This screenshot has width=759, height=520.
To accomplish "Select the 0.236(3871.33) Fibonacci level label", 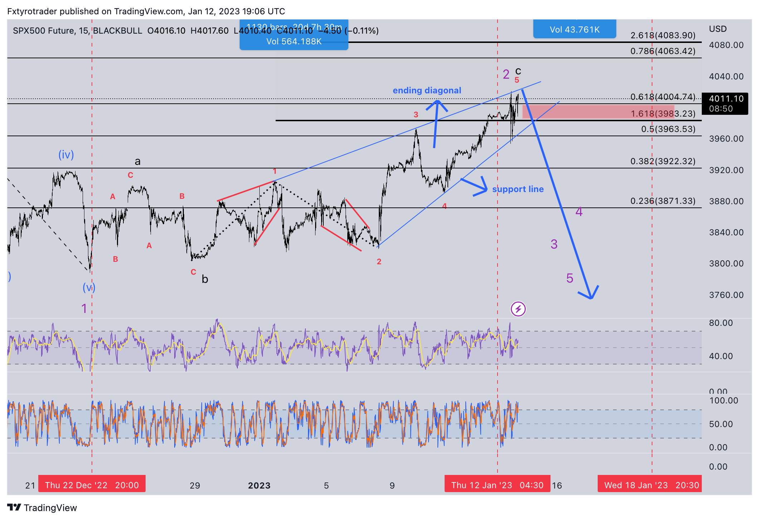I will [663, 201].
